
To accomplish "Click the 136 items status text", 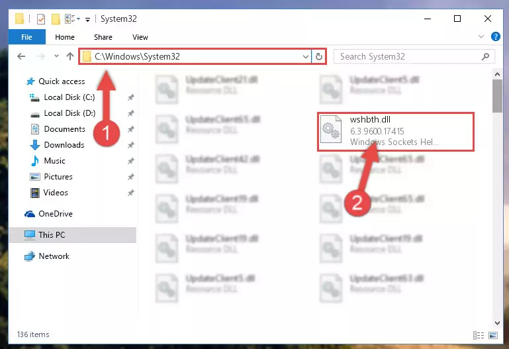I will pos(33,334).
